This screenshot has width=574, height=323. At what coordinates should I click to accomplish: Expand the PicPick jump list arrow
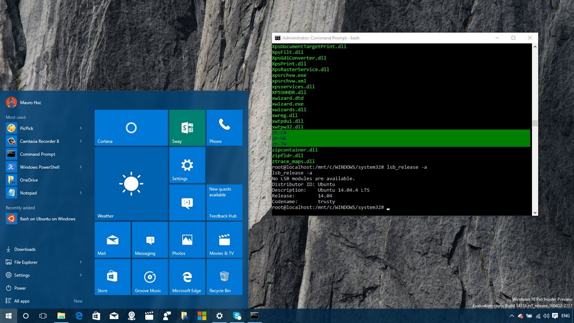click(81, 128)
